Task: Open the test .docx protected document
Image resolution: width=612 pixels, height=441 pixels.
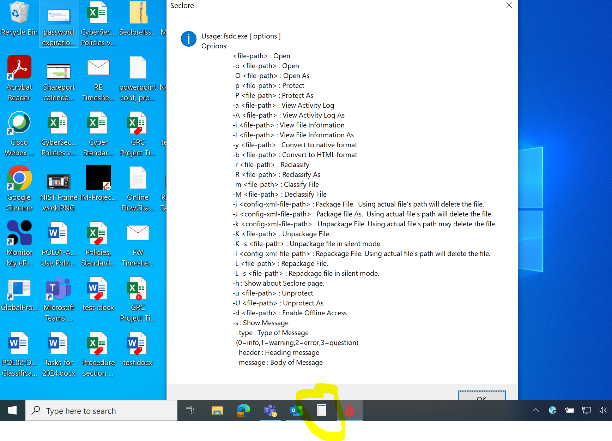Action: 98,294
